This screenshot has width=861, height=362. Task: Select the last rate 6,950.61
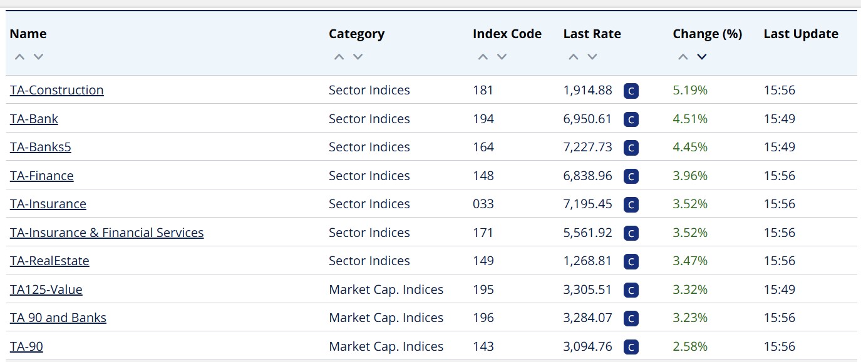point(588,119)
